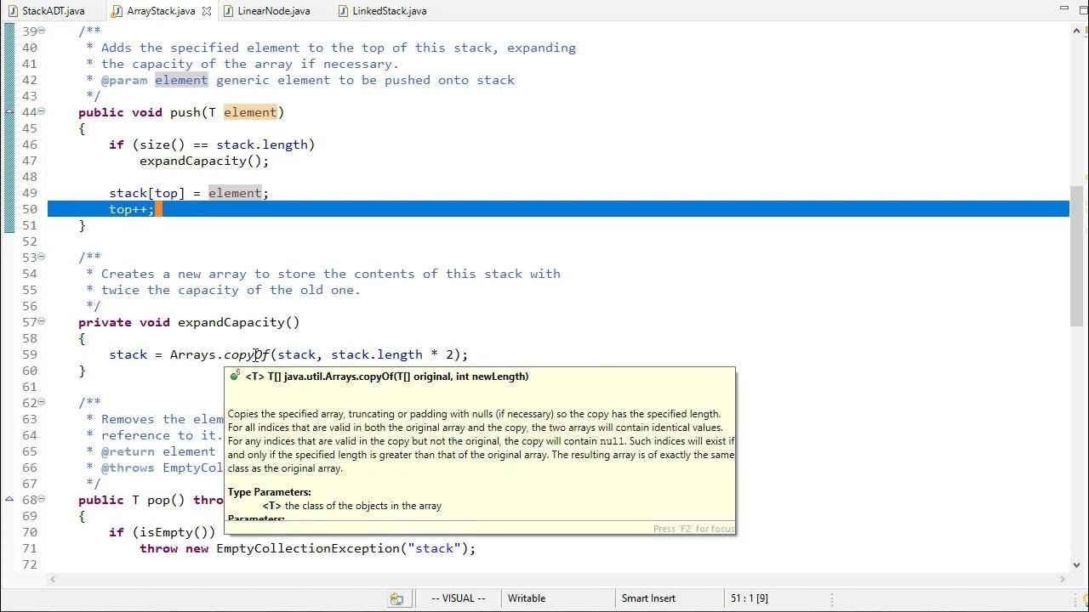
Task: Switch to the StackADT.java tab
Action: point(53,11)
